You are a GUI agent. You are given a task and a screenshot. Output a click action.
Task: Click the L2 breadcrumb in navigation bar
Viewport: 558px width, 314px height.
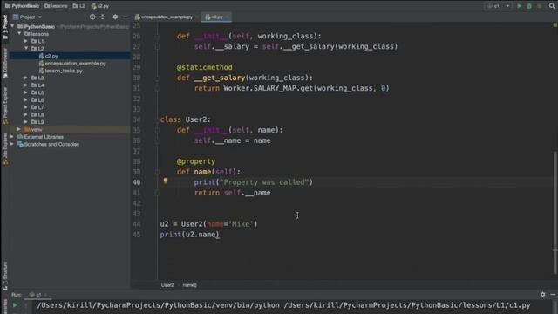pos(78,6)
